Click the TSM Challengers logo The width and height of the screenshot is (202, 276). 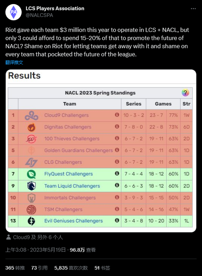coord(32,209)
